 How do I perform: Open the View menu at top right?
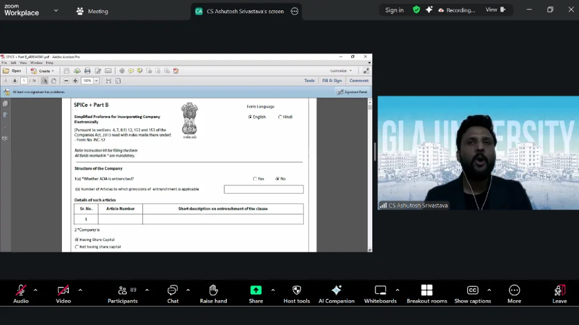tap(495, 10)
